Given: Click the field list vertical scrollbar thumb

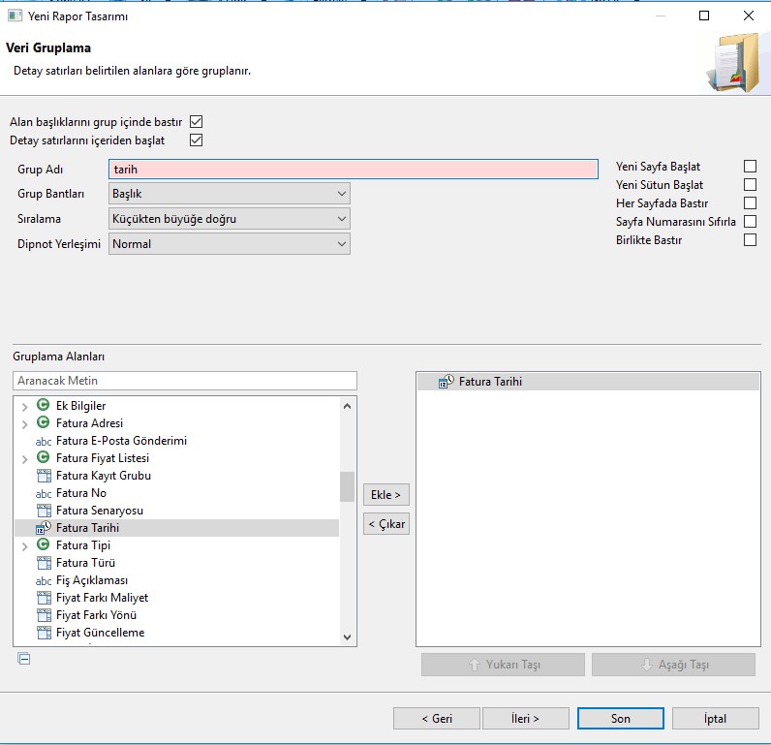Looking at the screenshot, I should pos(347,486).
